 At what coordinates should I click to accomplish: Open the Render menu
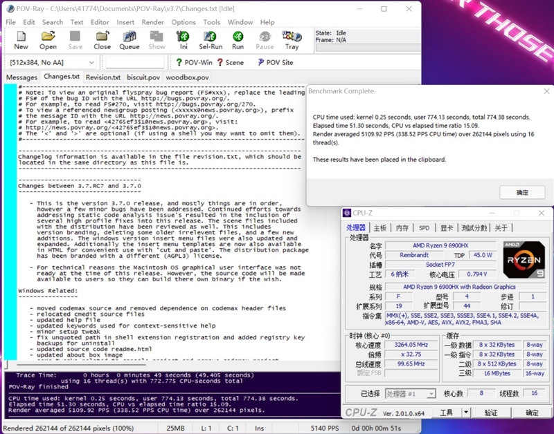click(152, 21)
